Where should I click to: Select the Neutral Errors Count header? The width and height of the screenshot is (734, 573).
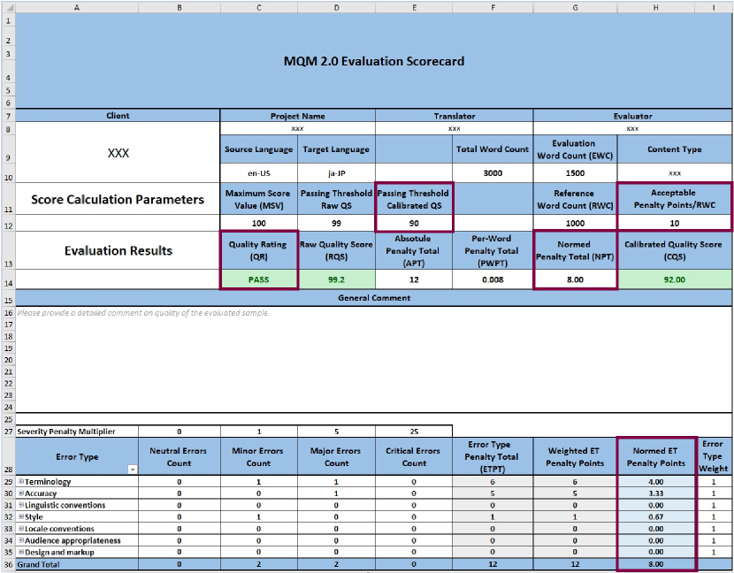coord(179,456)
